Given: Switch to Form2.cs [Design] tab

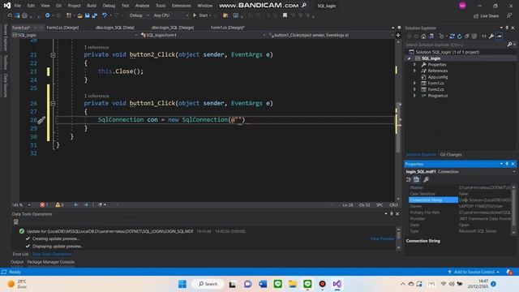Looking at the screenshot, I should [62, 28].
